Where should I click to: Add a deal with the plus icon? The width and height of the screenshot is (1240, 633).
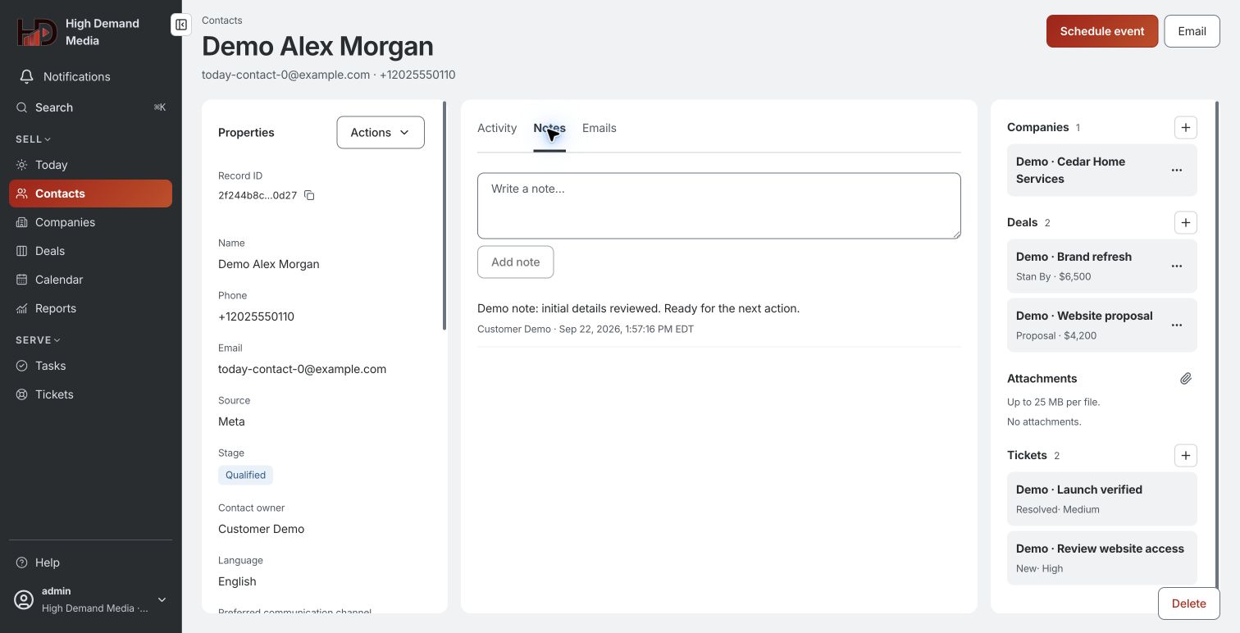pyautogui.click(x=1185, y=222)
